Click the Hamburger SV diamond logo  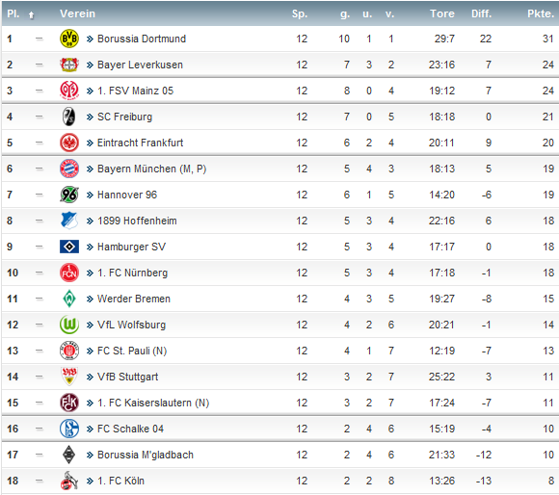click(69, 247)
